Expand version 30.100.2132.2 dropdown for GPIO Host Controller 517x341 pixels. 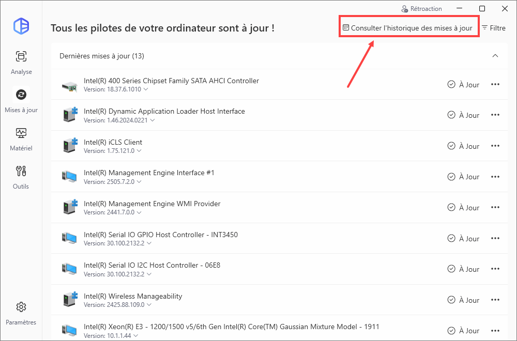pos(149,243)
